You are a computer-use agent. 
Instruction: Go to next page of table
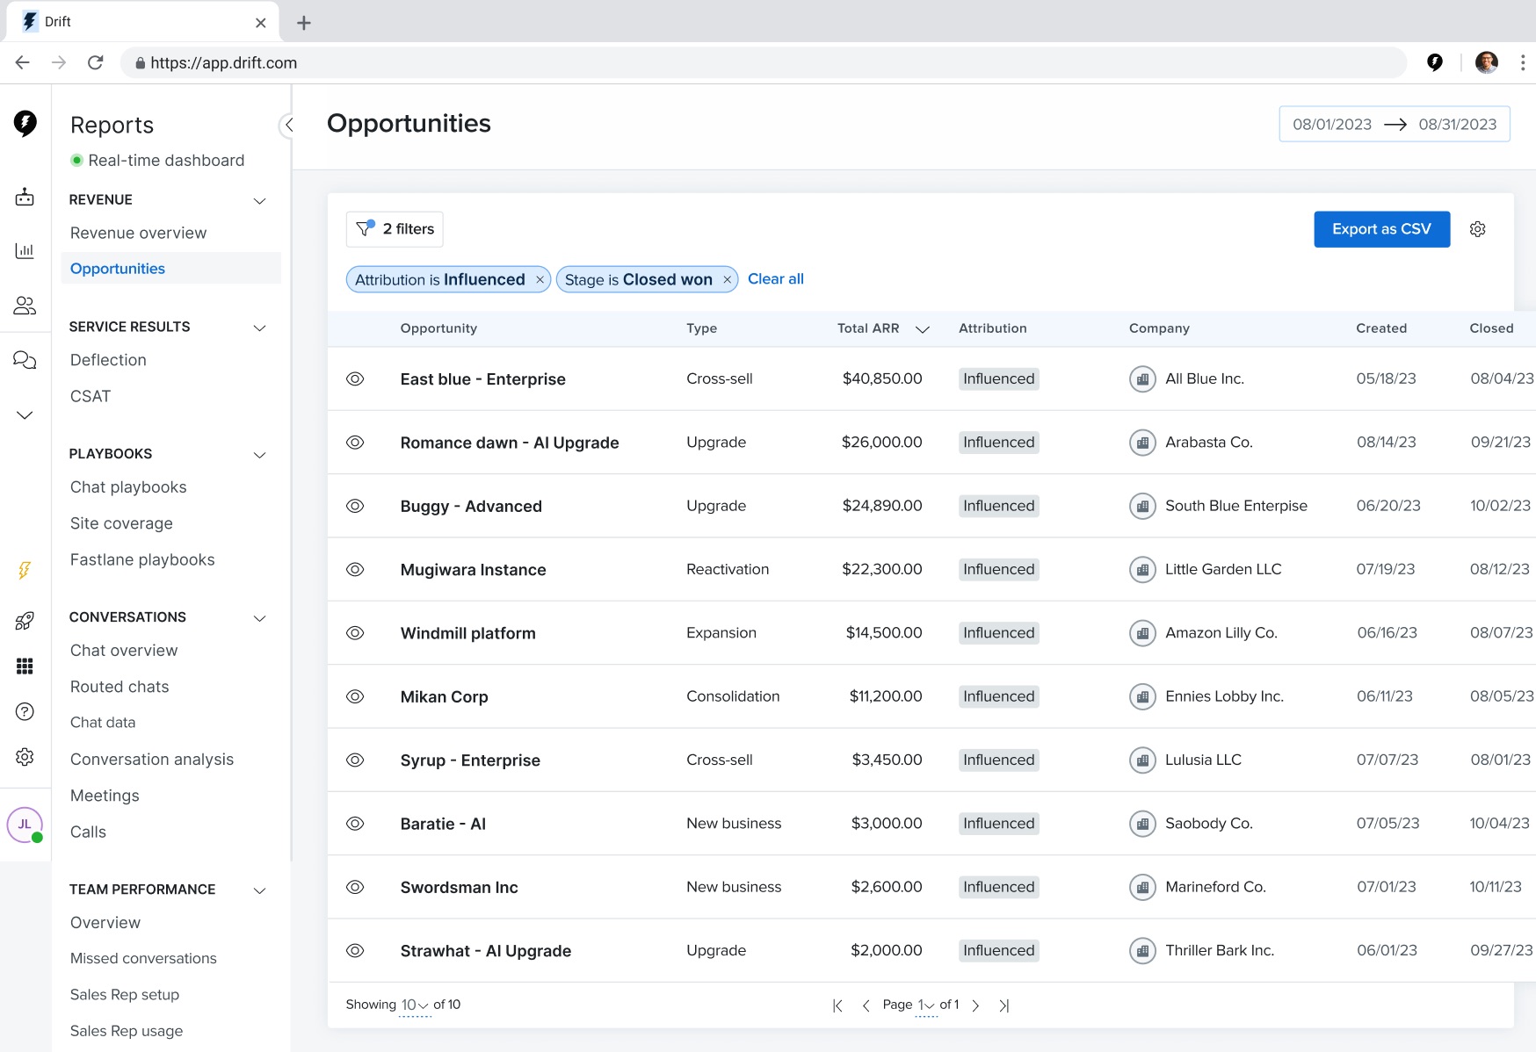[975, 1005]
